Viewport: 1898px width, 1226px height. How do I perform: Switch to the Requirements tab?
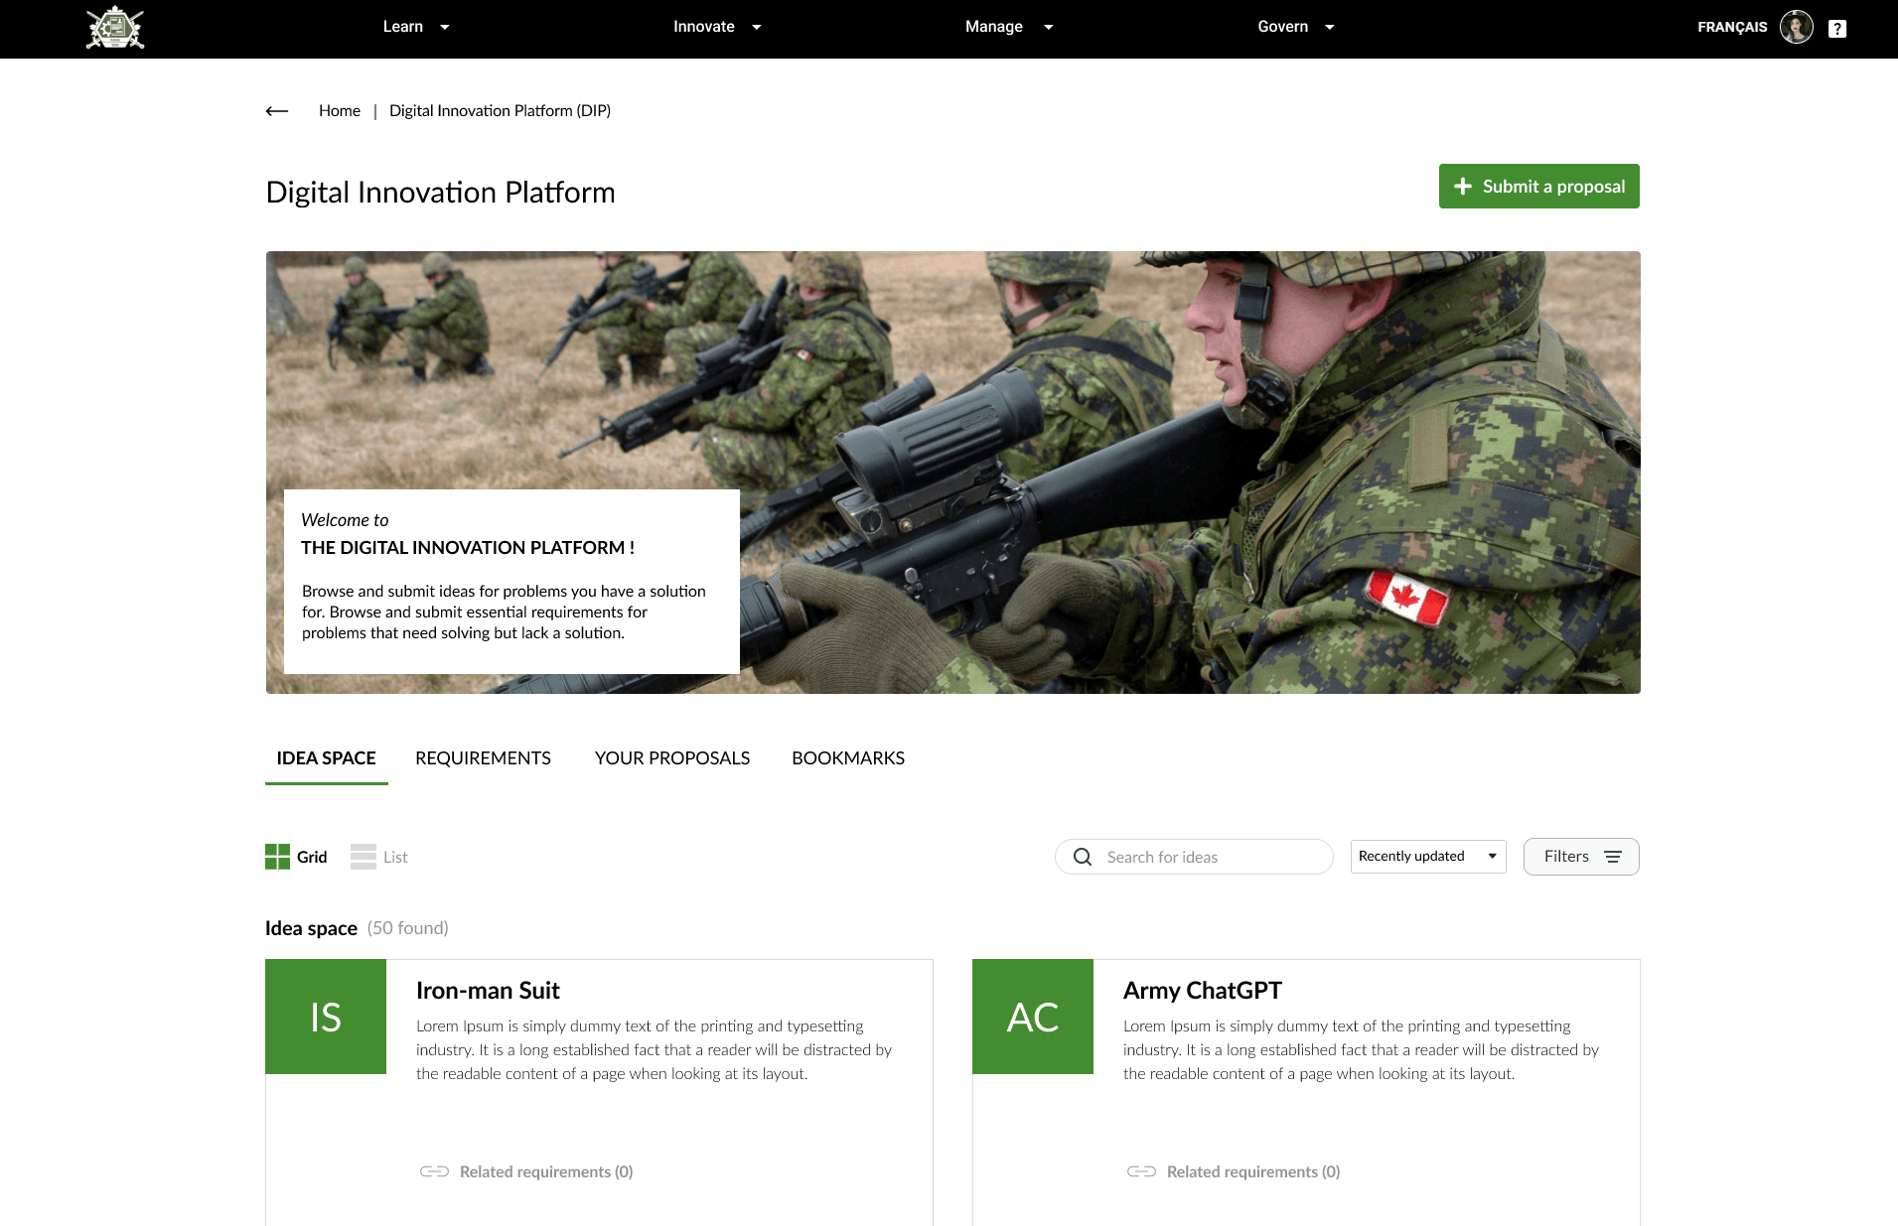pyautogui.click(x=483, y=758)
